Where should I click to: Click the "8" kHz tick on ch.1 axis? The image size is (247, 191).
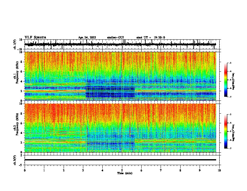tap(22, 62)
